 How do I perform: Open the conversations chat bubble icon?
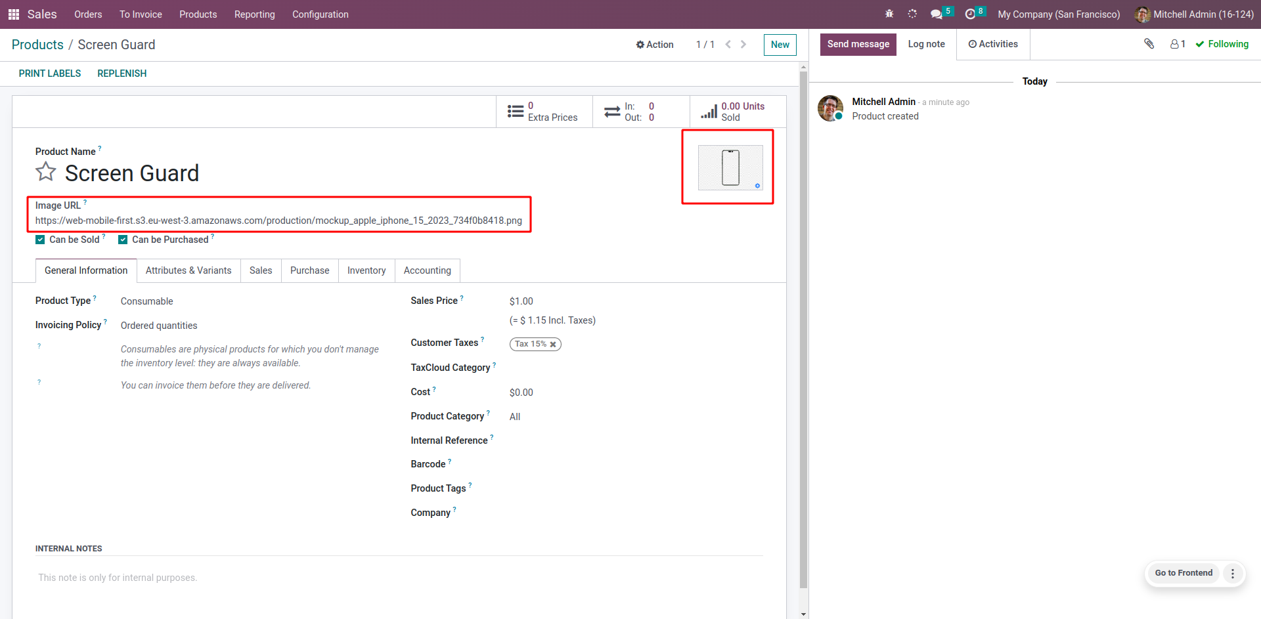pyautogui.click(x=936, y=14)
